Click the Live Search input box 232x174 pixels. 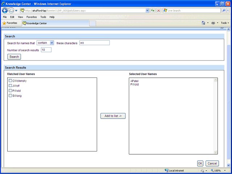(192, 11)
